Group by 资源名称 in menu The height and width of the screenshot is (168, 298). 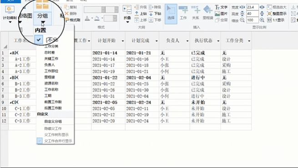[51, 83]
